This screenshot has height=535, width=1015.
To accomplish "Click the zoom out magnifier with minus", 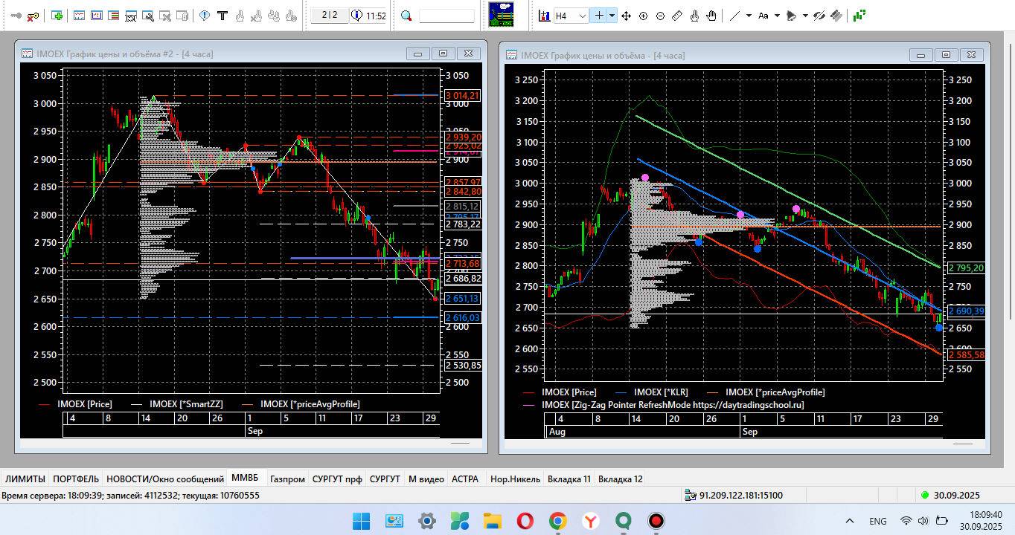I will click(x=660, y=16).
